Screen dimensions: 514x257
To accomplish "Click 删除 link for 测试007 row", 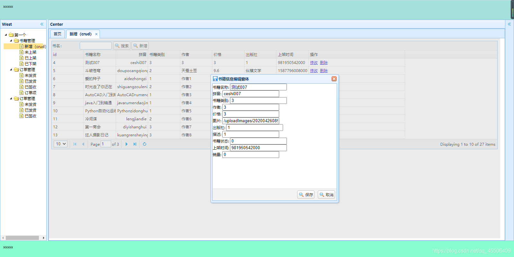I will click(324, 63).
